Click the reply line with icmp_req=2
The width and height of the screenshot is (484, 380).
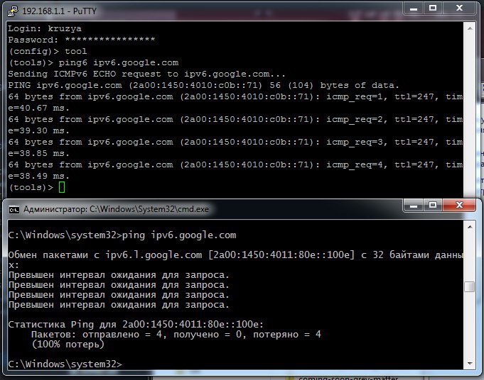[235, 120]
